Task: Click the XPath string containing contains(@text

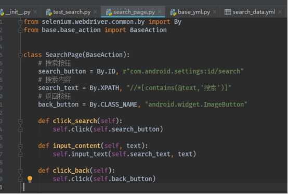Action: point(179,88)
